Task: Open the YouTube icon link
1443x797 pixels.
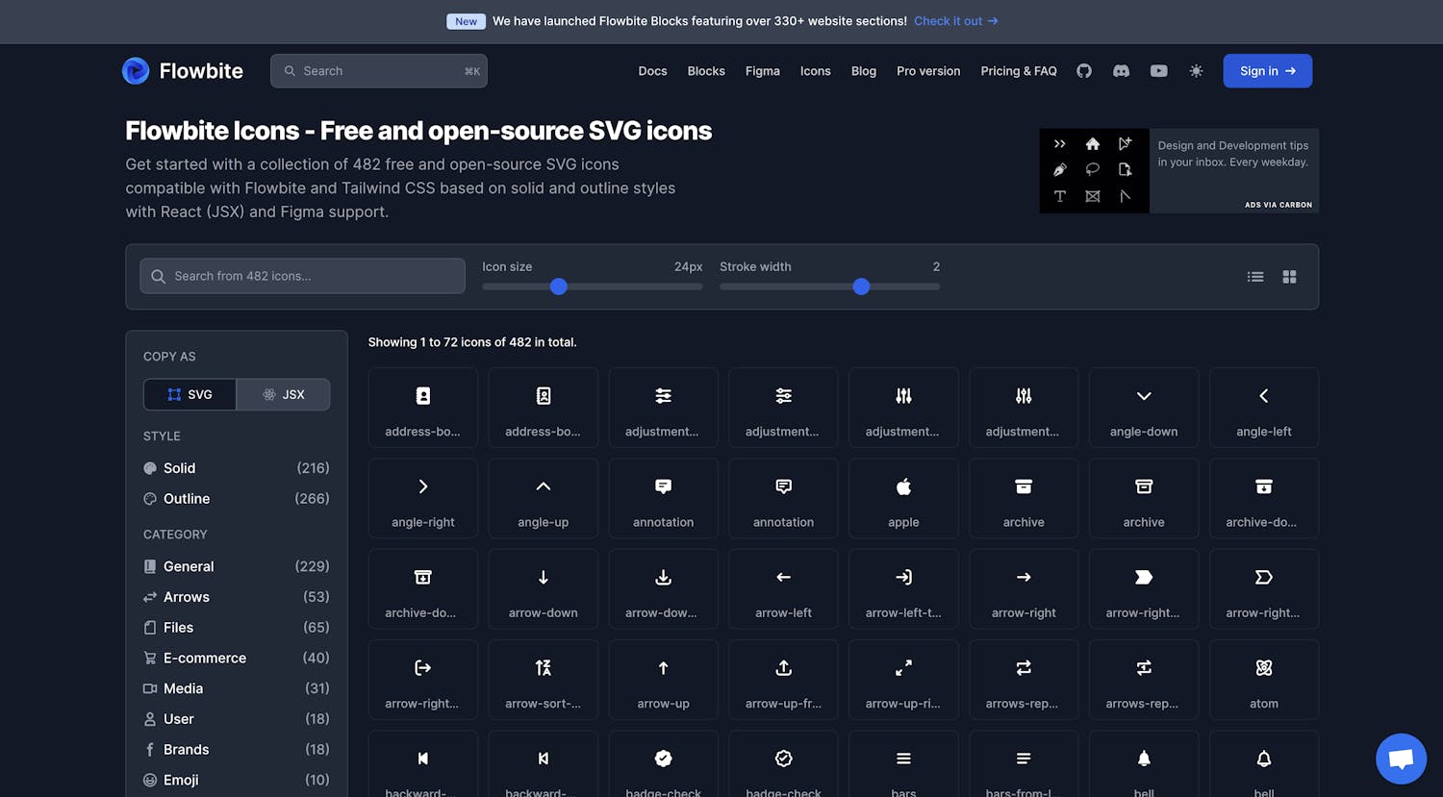Action: [1158, 71]
